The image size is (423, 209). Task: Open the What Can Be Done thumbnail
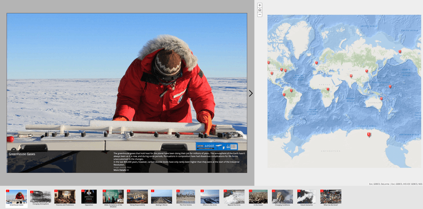point(331,197)
